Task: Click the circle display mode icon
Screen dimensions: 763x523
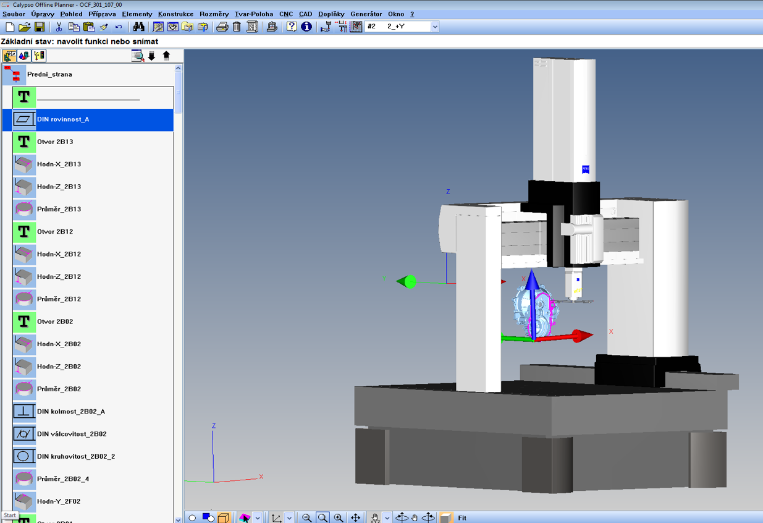Action: pos(192,517)
